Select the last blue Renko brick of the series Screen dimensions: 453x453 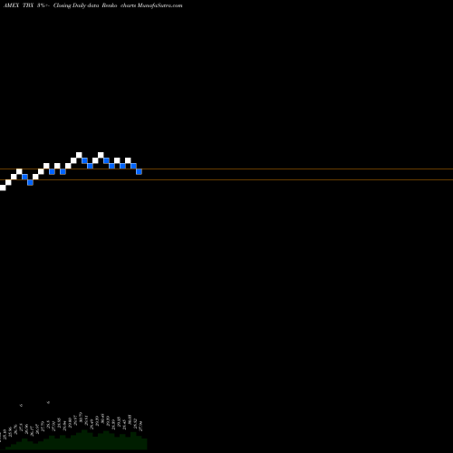pos(139,171)
